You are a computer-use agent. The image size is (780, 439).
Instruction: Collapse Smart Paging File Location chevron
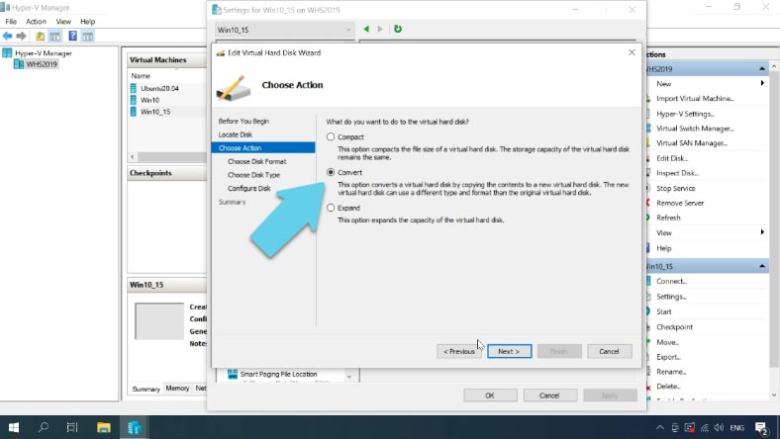(348, 377)
